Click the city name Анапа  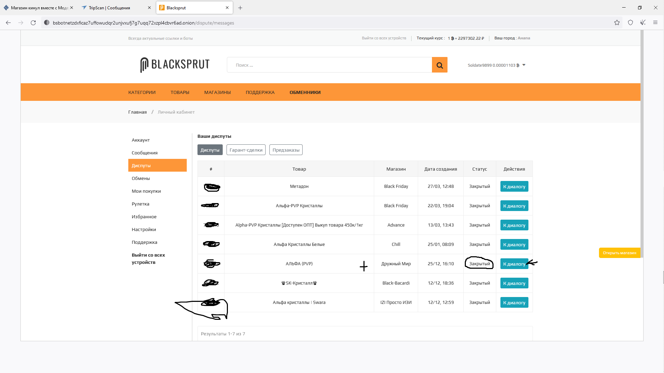tap(524, 38)
